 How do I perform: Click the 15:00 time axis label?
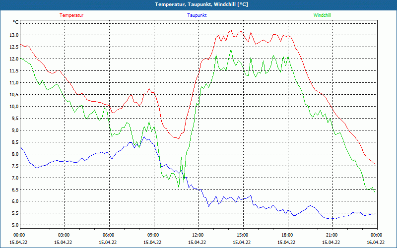coord(242,235)
